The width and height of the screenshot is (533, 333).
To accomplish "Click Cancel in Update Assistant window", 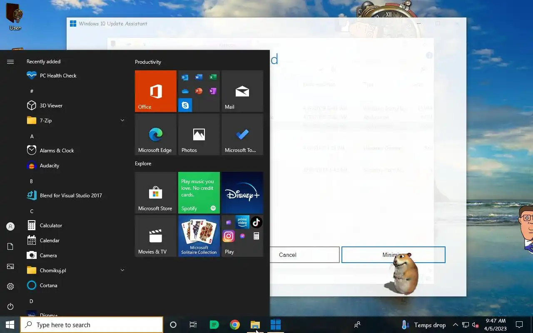I will (x=288, y=255).
